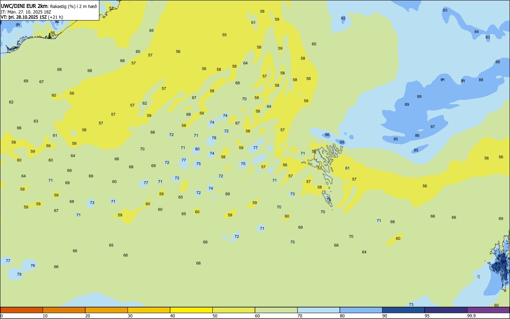Click the '0' legend tick label
Viewport: 510px width, 319px height.
[x=2, y=316]
